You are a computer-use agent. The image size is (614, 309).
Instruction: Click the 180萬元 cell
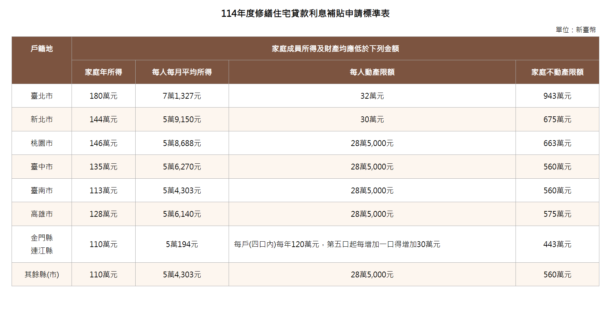pyautogui.click(x=104, y=96)
